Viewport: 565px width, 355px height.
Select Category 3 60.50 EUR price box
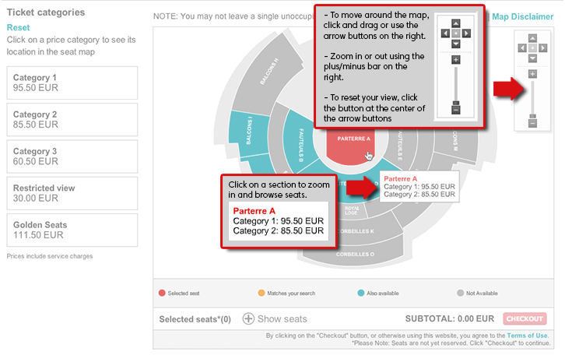pos(72,156)
